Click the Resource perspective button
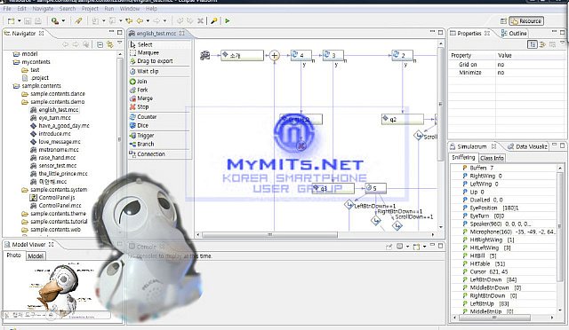 526,21
